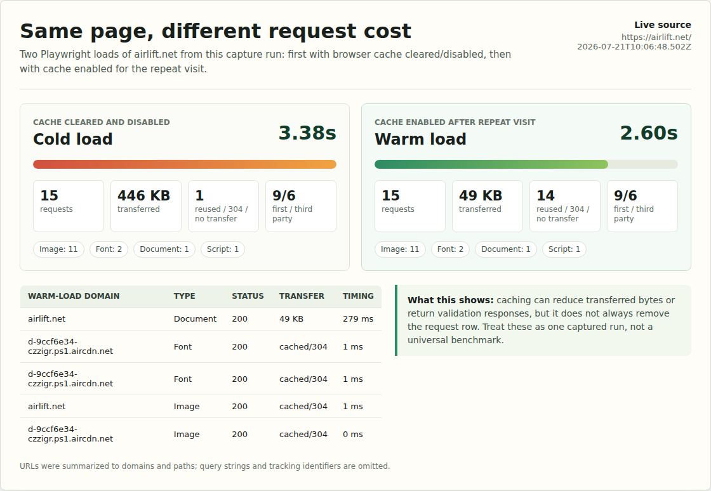Click the 'What this shows:' note heading

point(450,300)
